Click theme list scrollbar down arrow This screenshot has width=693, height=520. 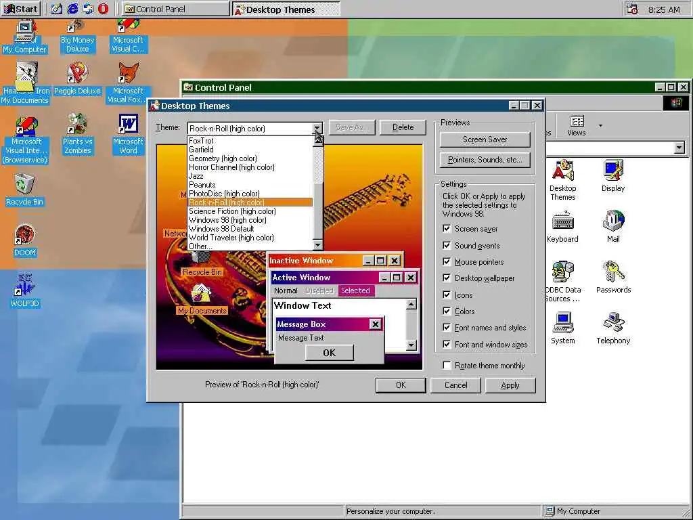[x=317, y=245]
